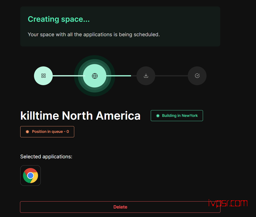Click the Building in NewYork status badge
Image resolution: width=256 pixels, height=217 pixels.
(x=177, y=116)
